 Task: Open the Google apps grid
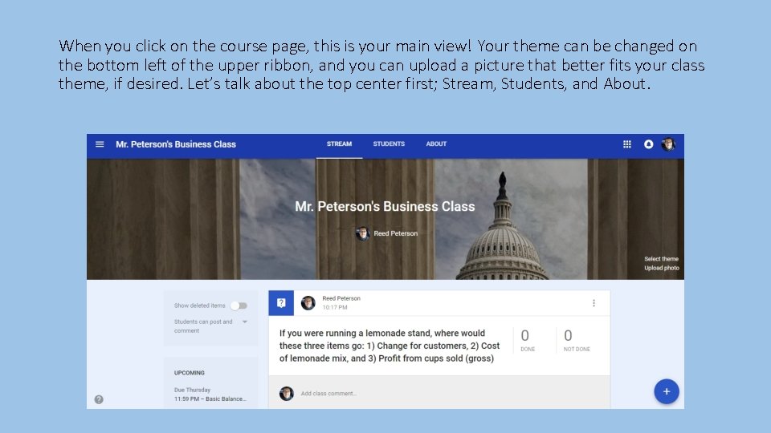(627, 144)
